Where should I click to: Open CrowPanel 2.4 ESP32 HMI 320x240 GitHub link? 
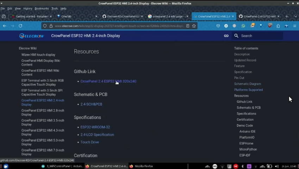tap(108, 81)
